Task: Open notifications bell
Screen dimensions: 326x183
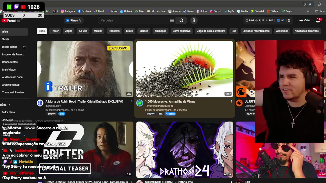Action: [x=318, y=21]
